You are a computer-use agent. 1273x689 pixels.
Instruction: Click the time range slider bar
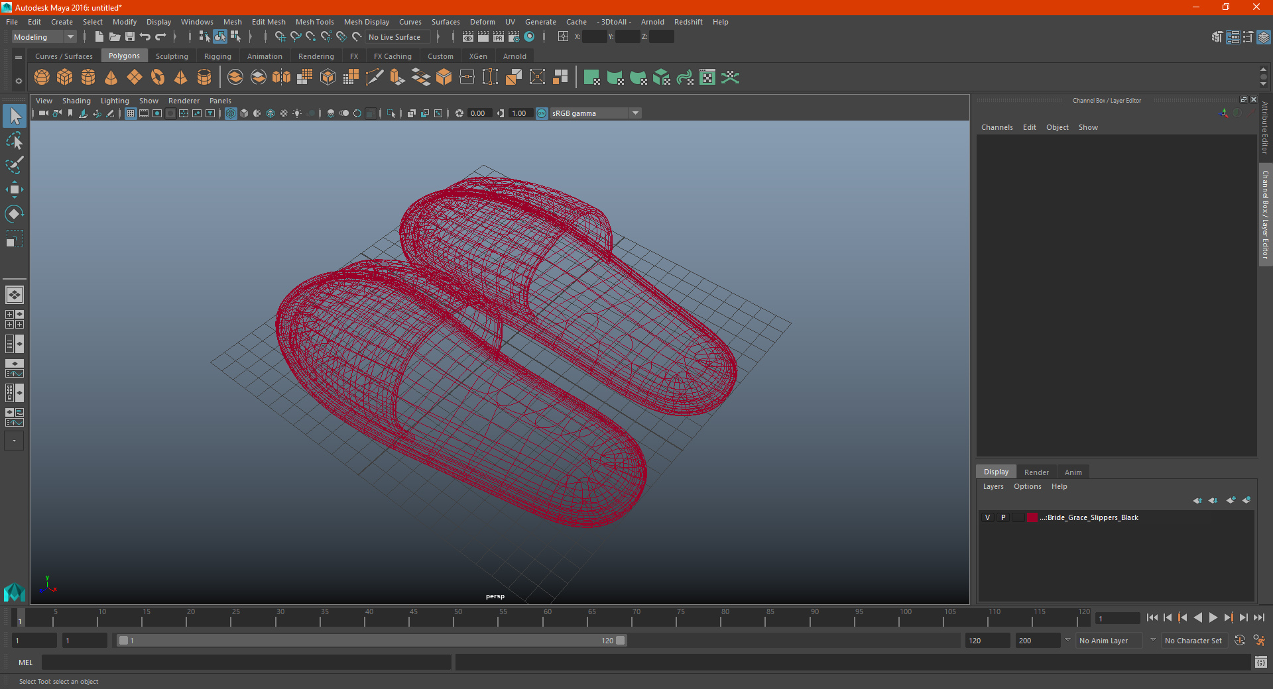click(x=371, y=641)
